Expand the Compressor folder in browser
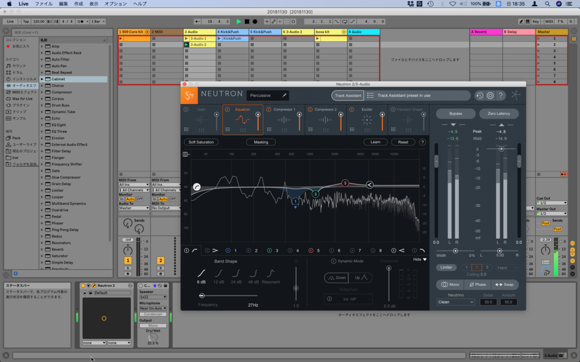This screenshot has height=362, width=580. [x=42, y=92]
